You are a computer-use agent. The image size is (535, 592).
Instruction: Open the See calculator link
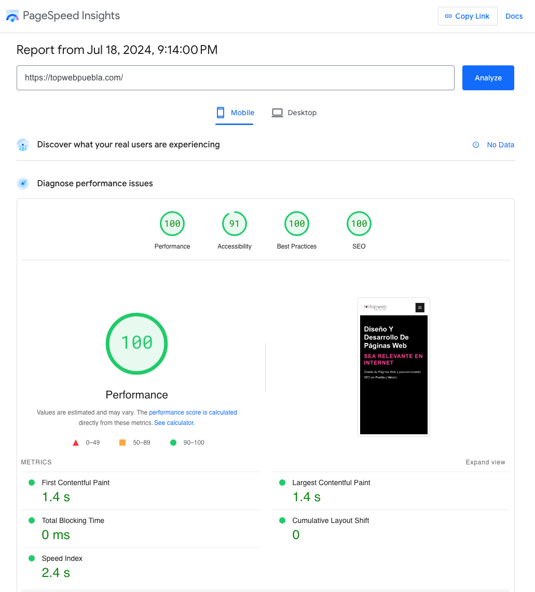tap(174, 423)
